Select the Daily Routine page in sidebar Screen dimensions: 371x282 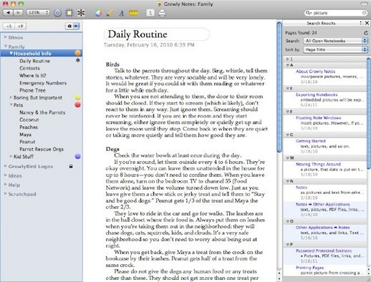coord(35,61)
